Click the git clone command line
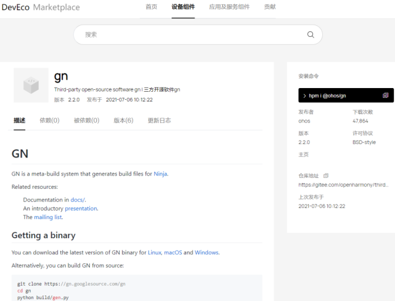The height and width of the screenshot is (301, 395). (x=71, y=284)
